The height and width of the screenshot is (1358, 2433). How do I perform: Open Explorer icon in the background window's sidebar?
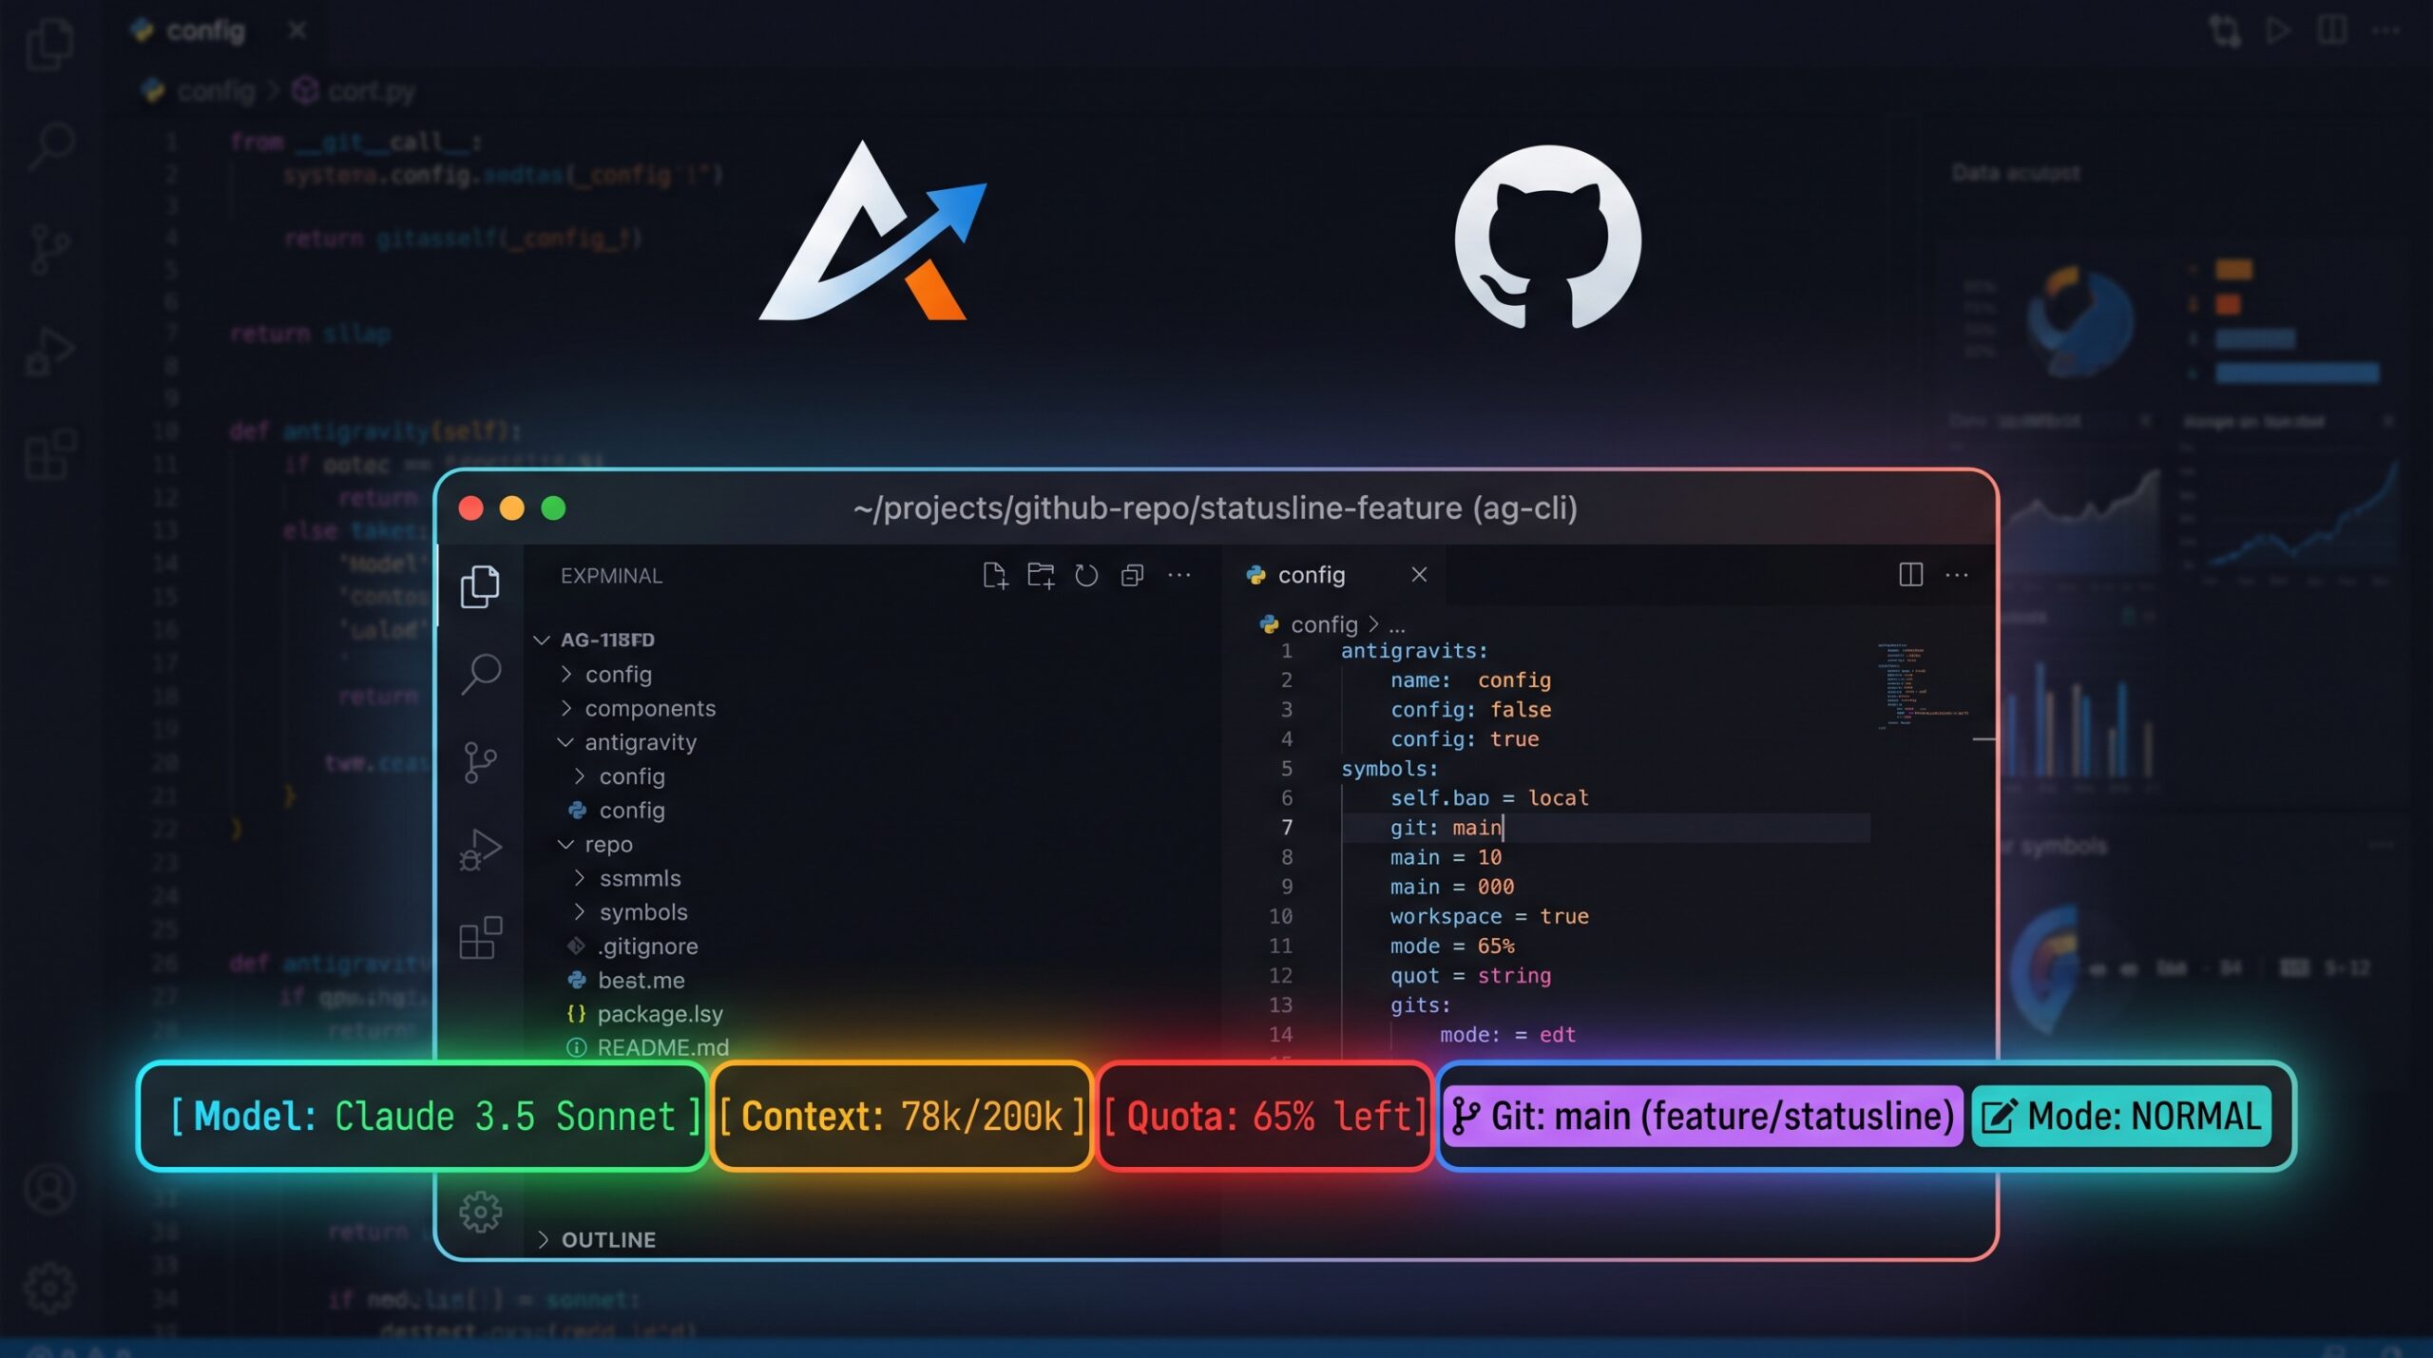49,43
